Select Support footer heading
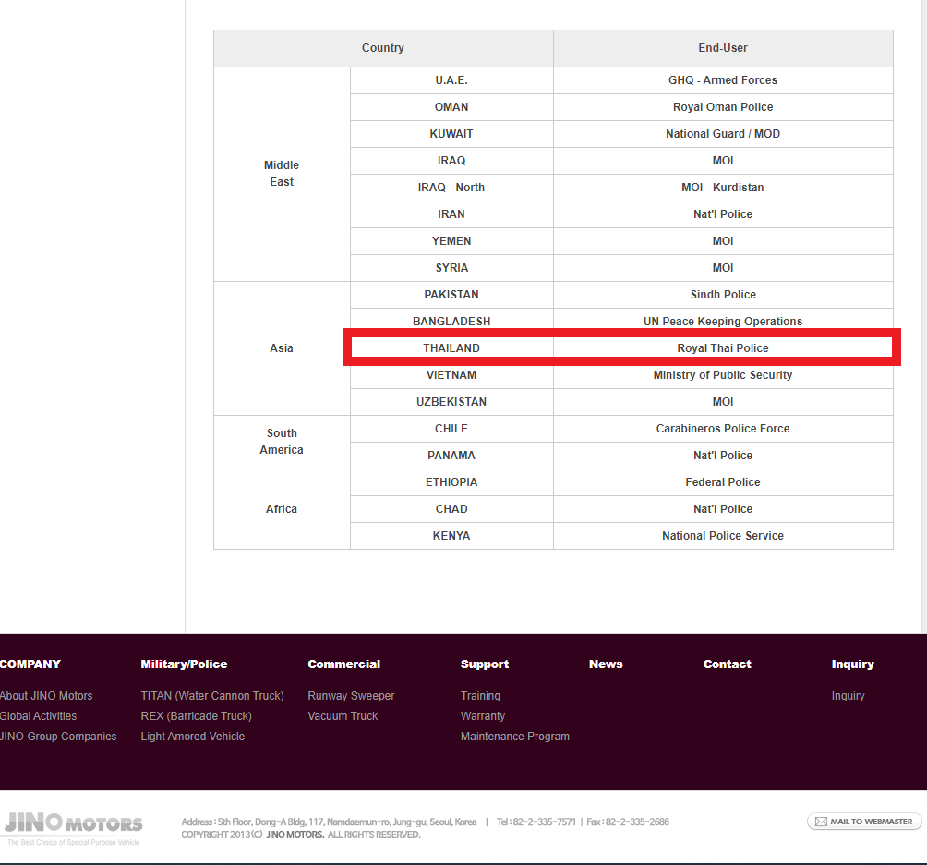 485,664
